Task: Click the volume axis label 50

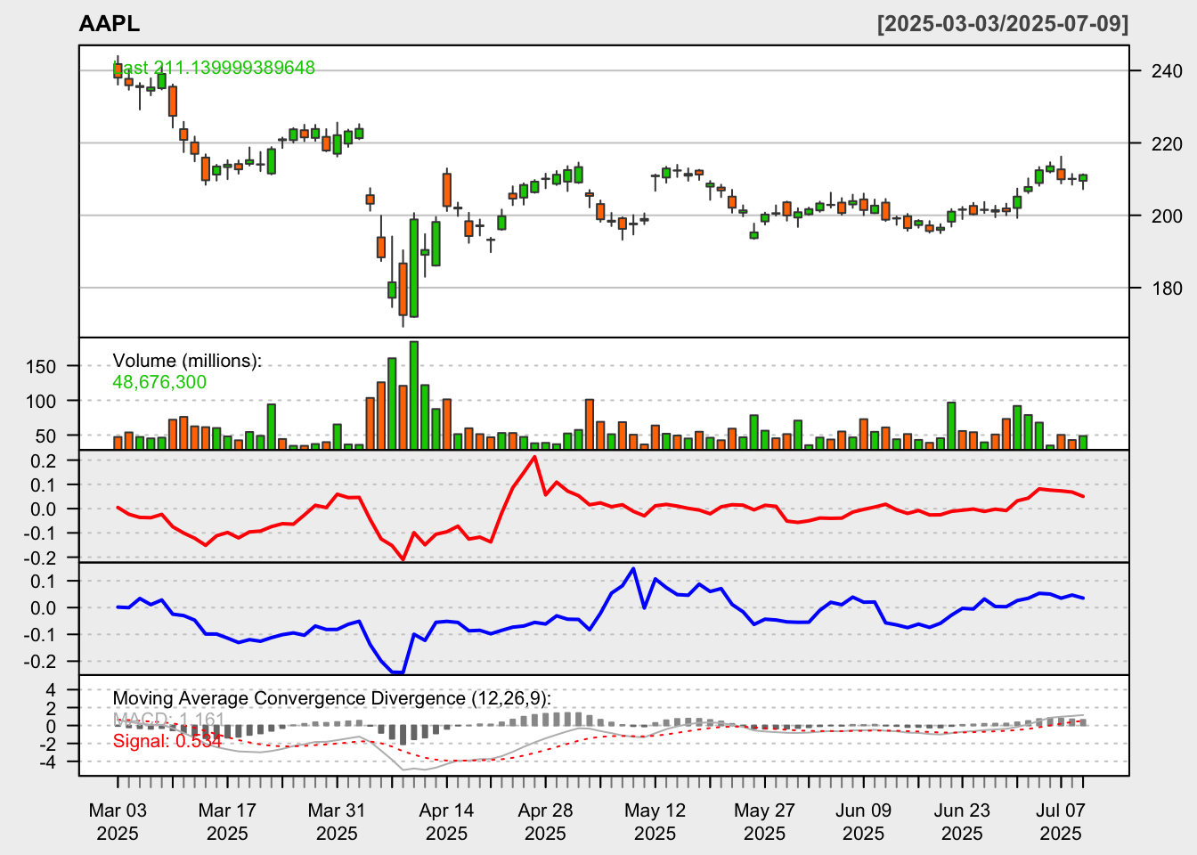Action: click(x=45, y=436)
